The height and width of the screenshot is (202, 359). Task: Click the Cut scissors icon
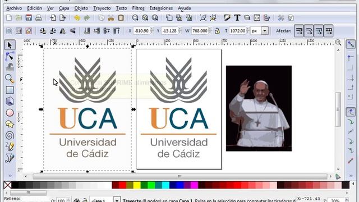tap(111, 18)
